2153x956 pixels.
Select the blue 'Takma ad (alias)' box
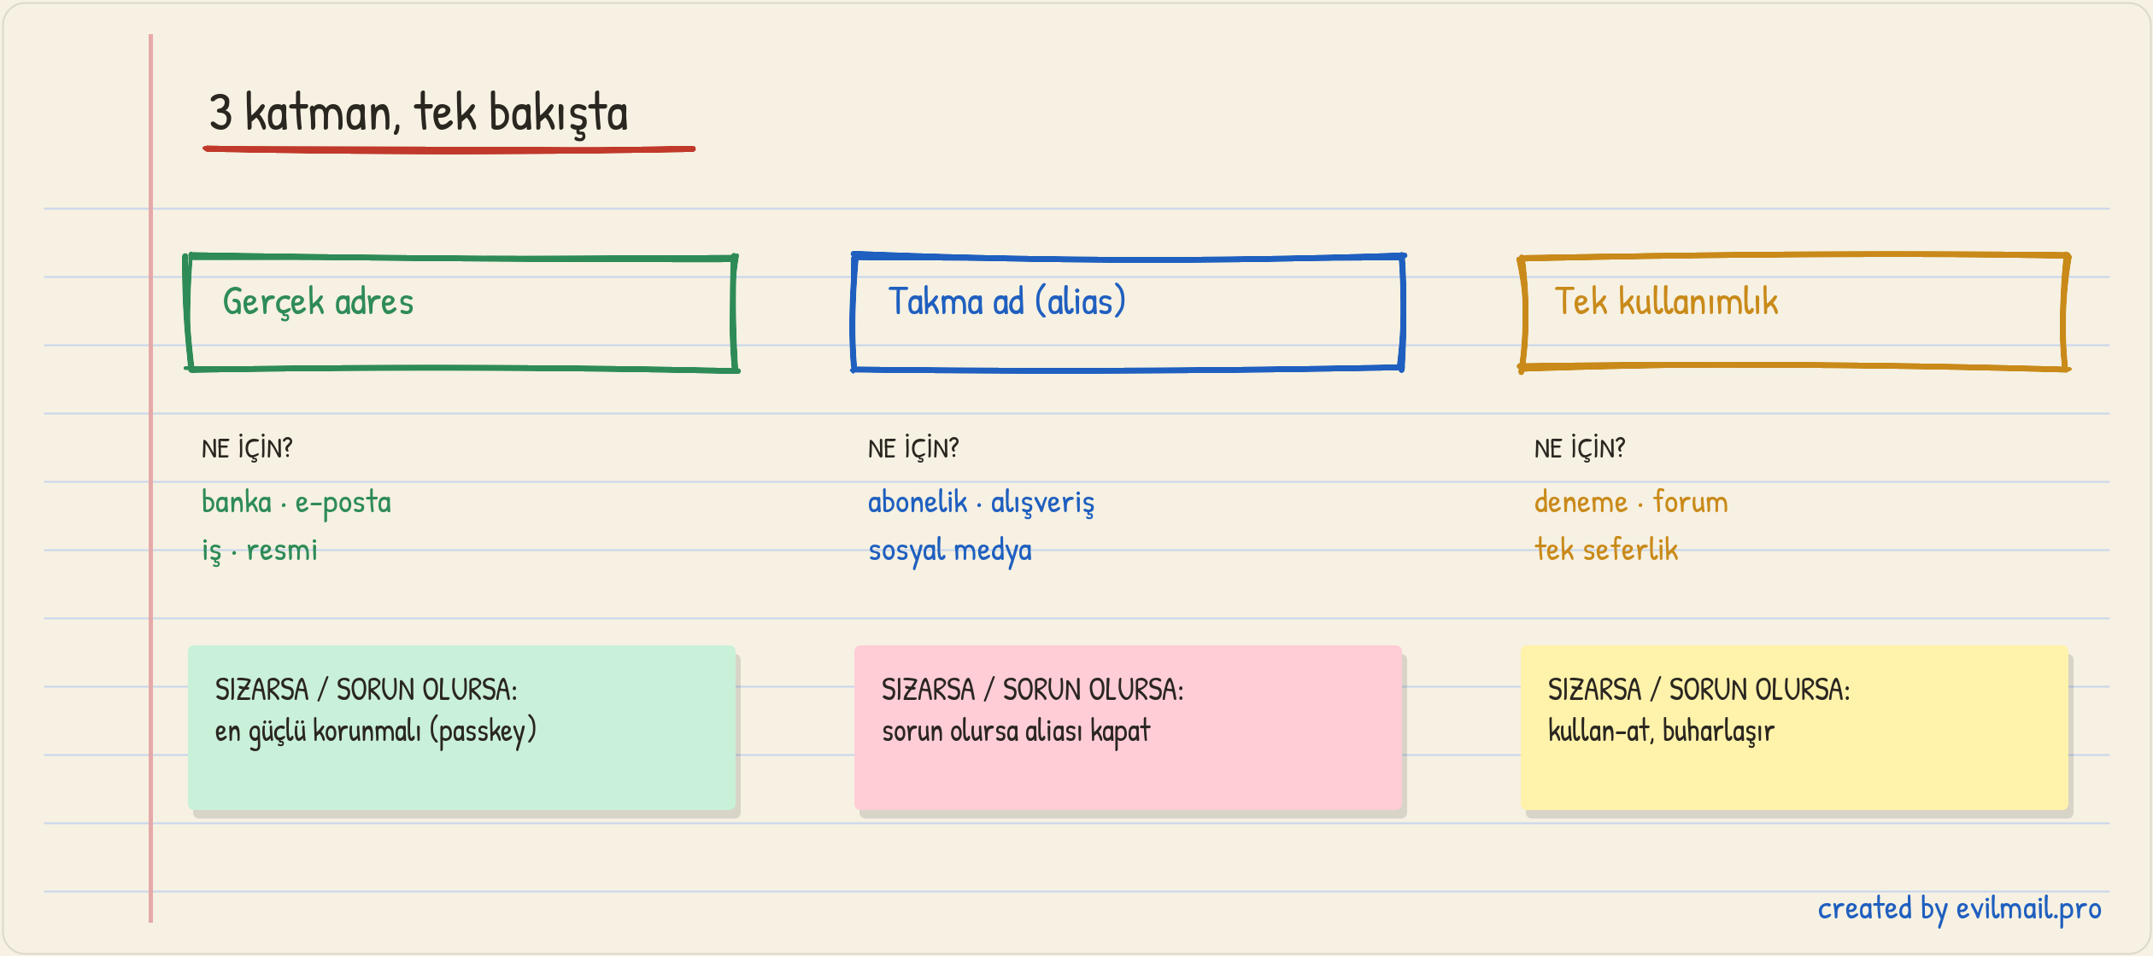click(x=1128, y=312)
